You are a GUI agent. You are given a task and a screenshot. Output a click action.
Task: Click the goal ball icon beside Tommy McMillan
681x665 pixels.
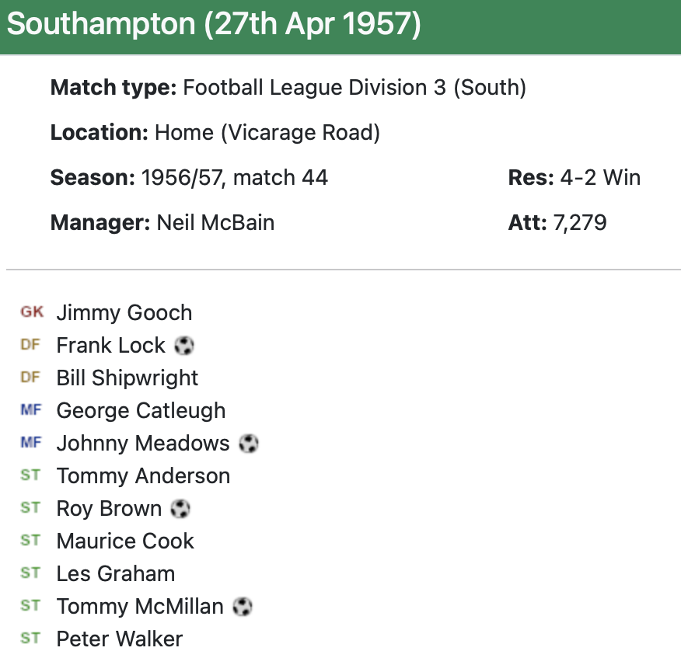(x=243, y=607)
